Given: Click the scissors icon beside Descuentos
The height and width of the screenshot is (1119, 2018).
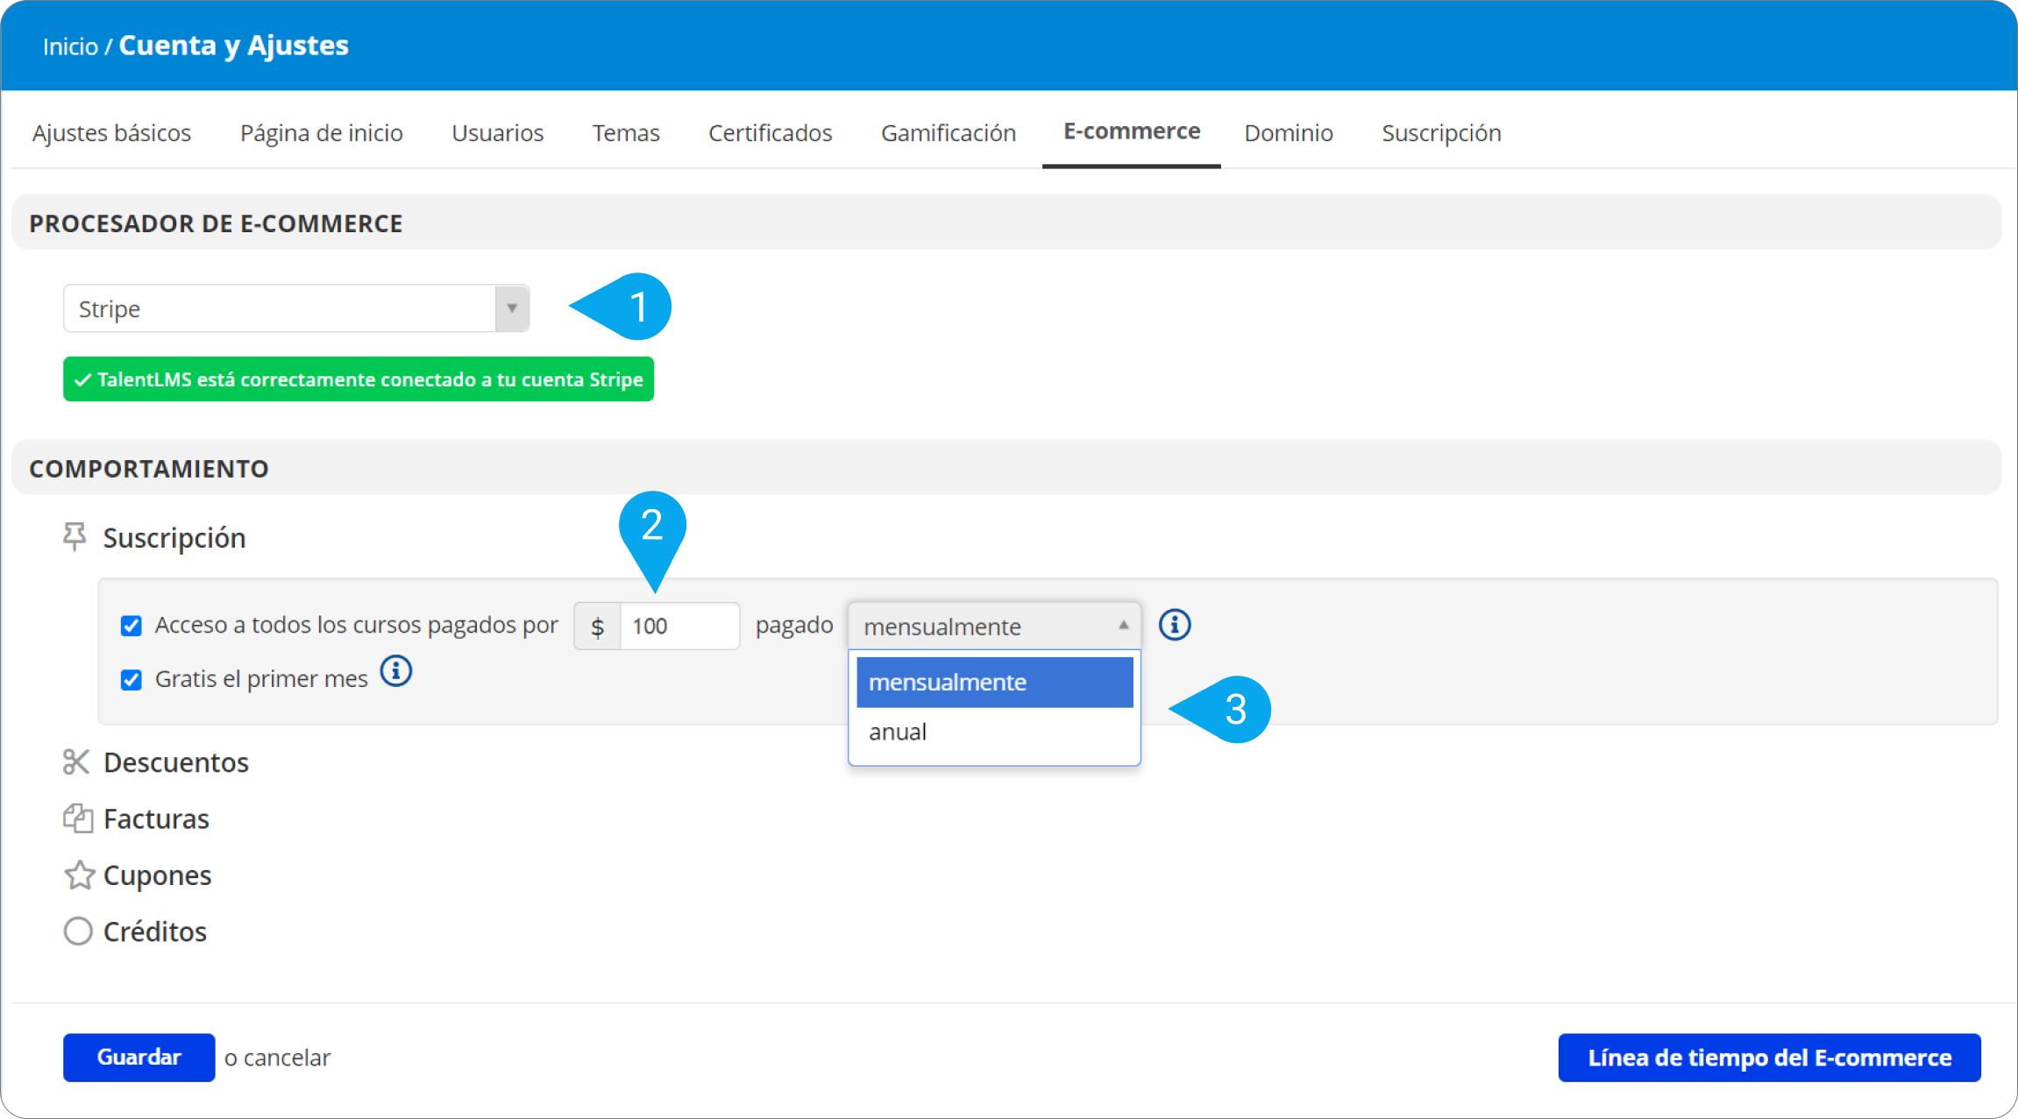Looking at the screenshot, I should (x=76, y=761).
